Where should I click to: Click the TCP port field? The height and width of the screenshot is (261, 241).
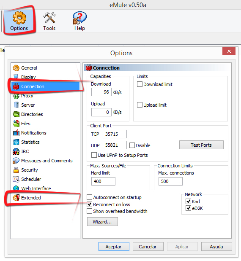(x=115, y=134)
